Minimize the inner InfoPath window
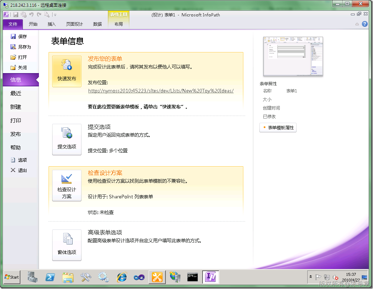The image size is (373, 289). [353, 14]
